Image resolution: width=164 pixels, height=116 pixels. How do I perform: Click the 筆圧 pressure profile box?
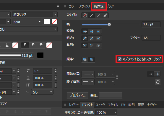click(111, 95)
